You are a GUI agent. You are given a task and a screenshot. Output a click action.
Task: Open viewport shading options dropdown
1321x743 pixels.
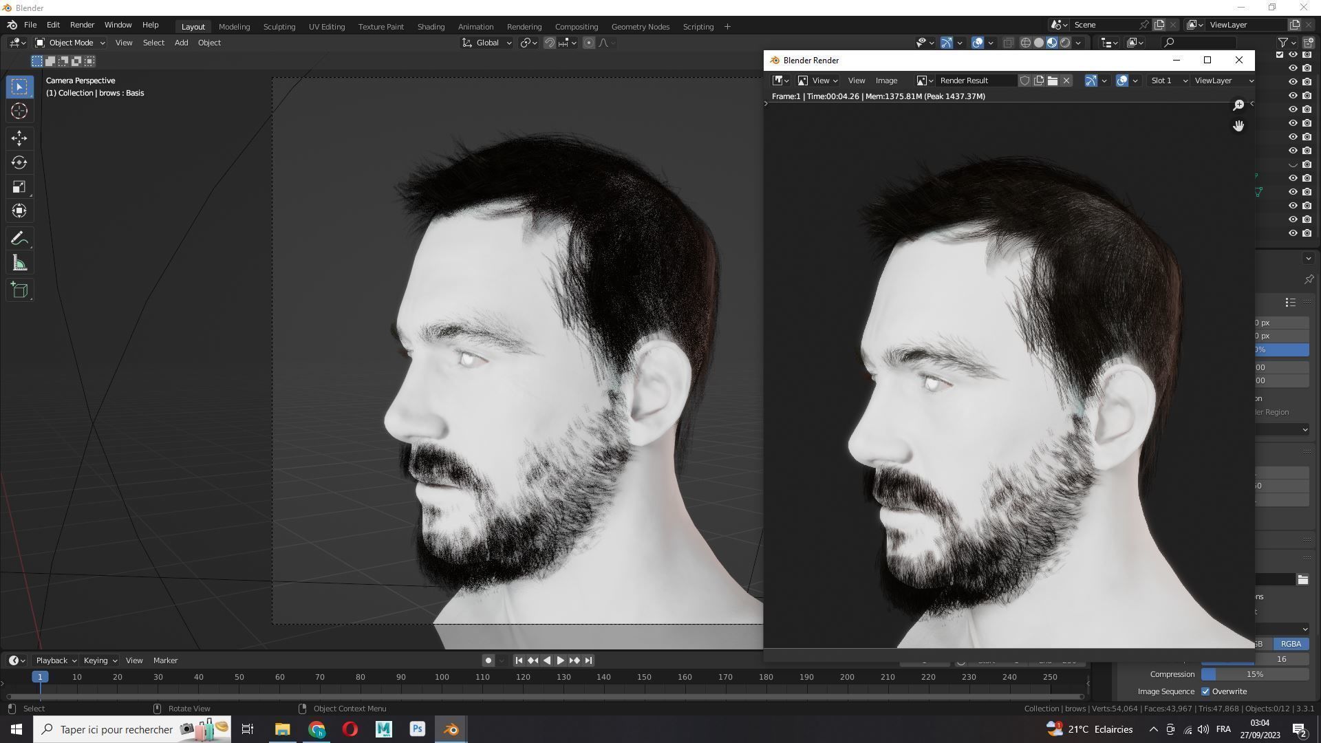tap(1078, 43)
